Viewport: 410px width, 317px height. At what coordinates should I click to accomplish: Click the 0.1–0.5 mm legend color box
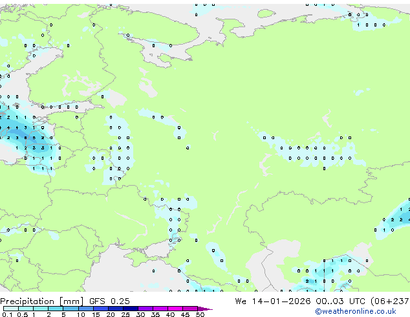pos(11,309)
